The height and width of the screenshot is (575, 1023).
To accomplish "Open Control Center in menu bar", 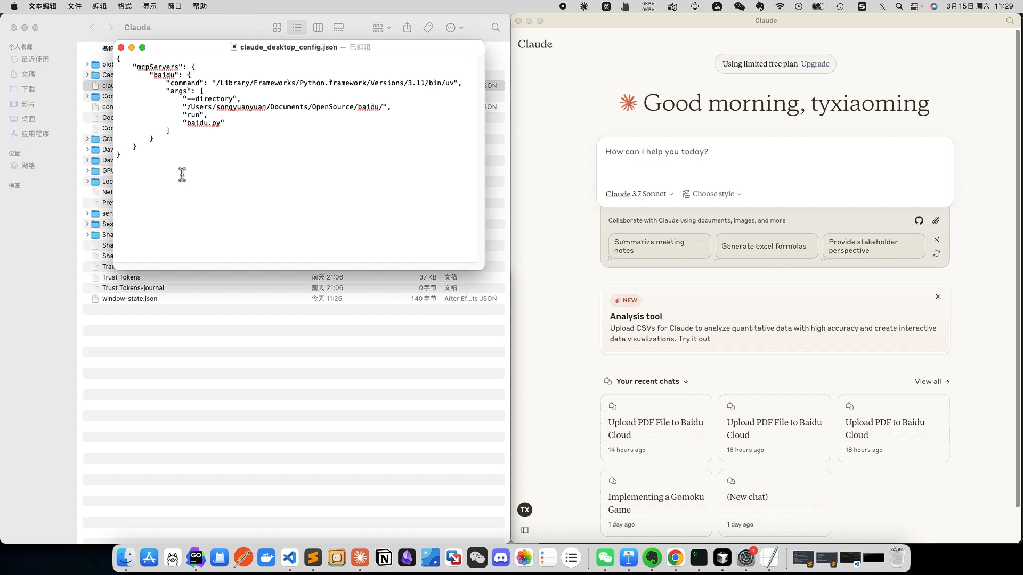I will [x=915, y=6].
